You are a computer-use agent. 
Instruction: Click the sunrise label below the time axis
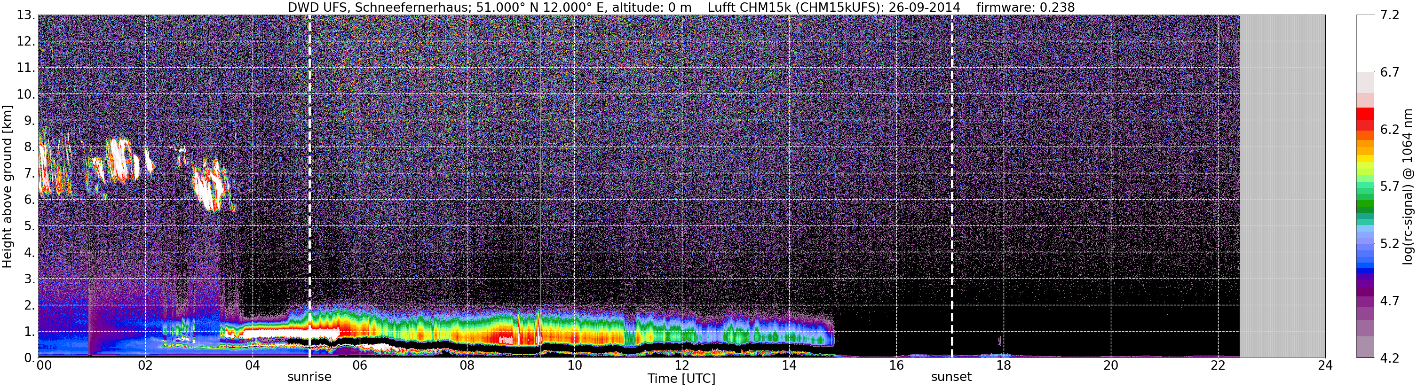(309, 377)
